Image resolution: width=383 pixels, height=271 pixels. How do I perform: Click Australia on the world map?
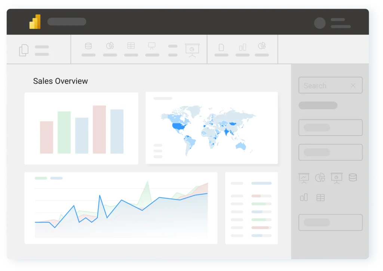pos(241,146)
